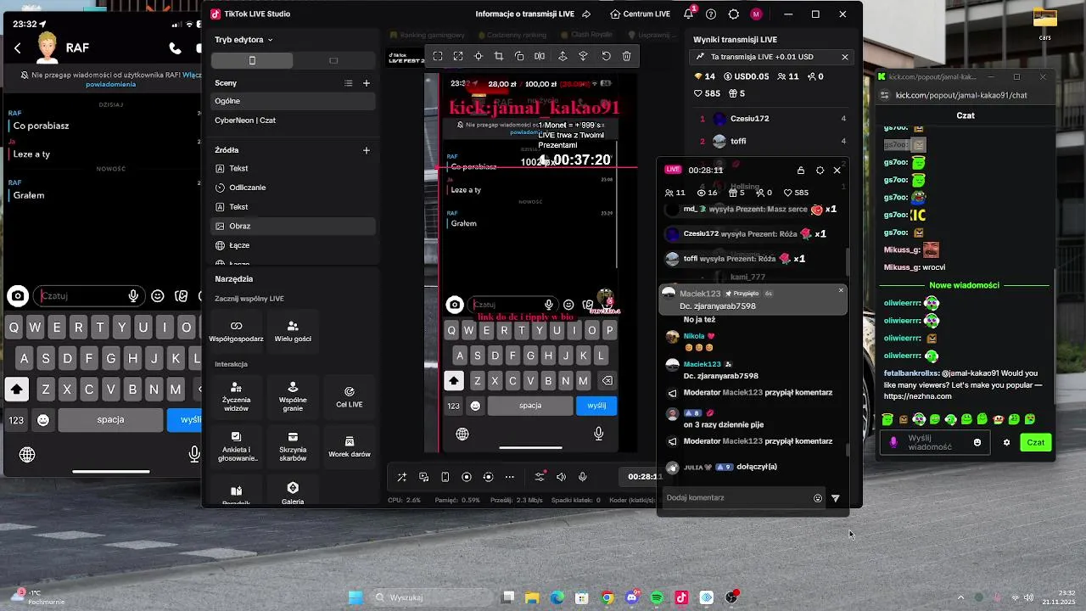This screenshot has height=611, width=1086.
Task: Select the CyberNeon | Czat scene
Action: click(293, 121)
